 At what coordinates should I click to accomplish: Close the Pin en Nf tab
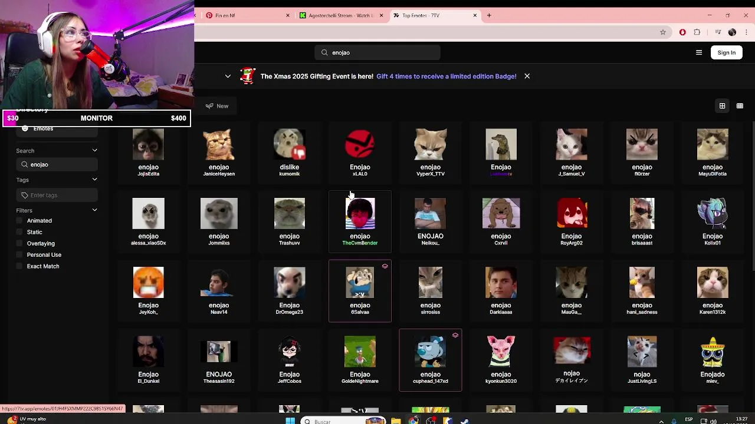(x=288, y=15)
